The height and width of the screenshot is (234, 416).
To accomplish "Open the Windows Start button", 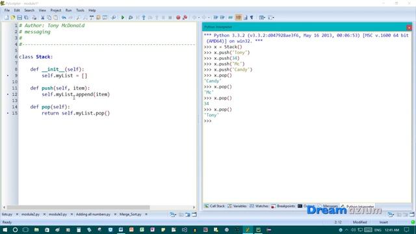I will [5, 229].
